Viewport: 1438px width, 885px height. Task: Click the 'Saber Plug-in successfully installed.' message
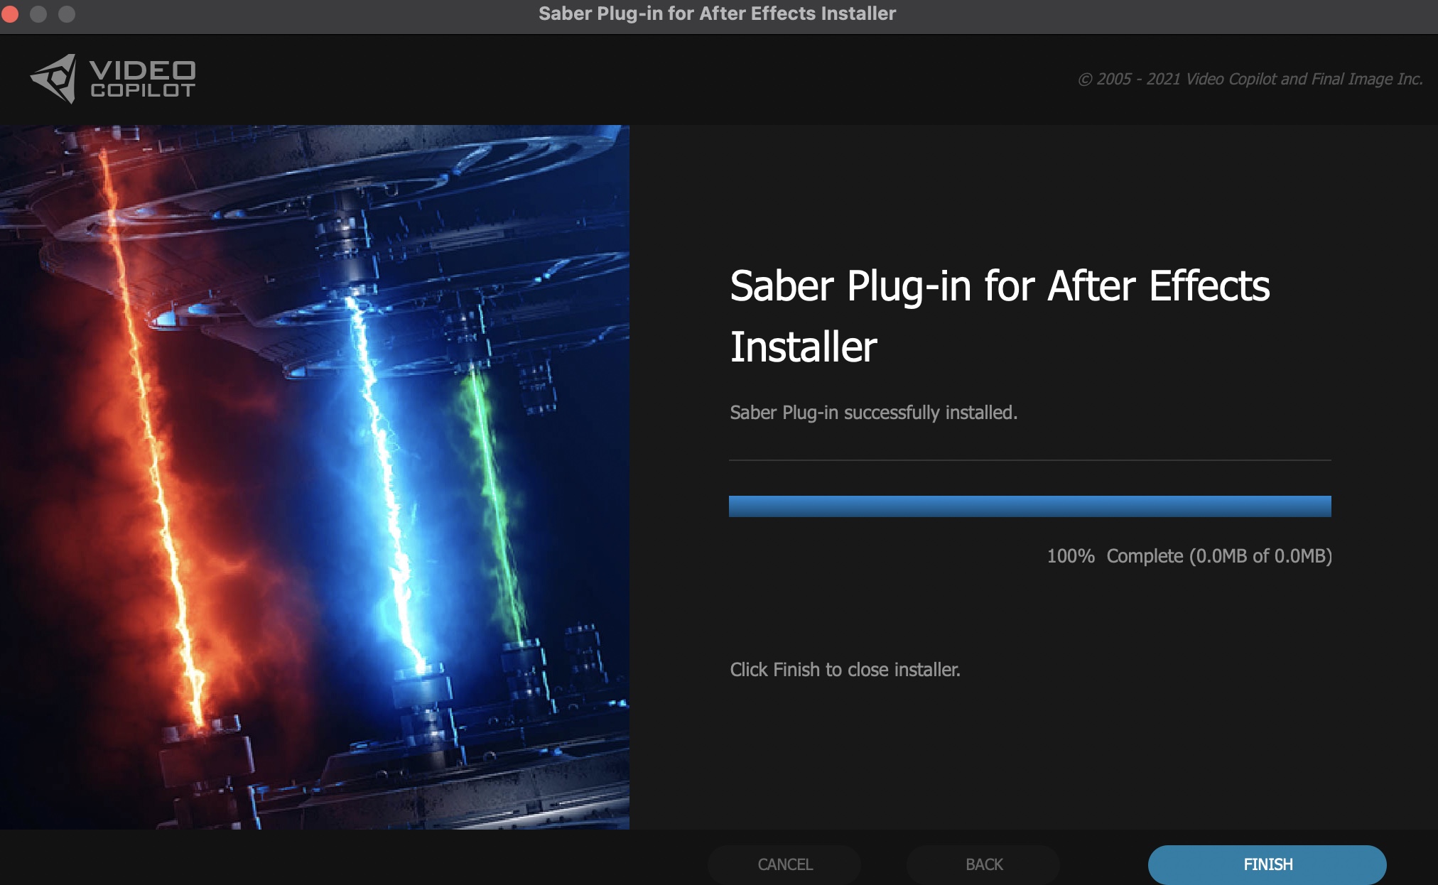click(x=873, y=413)
